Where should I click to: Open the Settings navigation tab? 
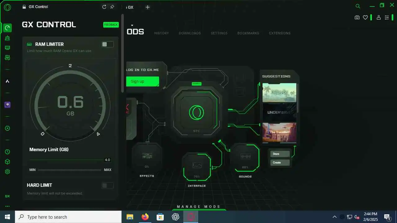[x=219, y=33]
